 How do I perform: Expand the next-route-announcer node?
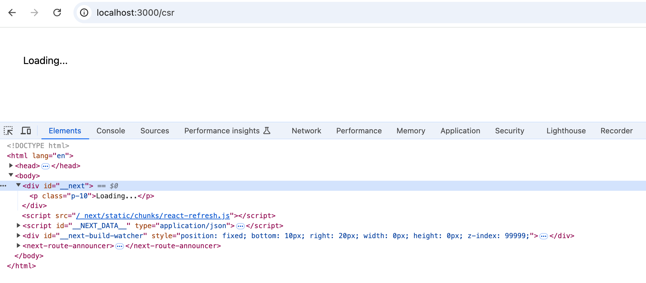[x=19, y=245]
